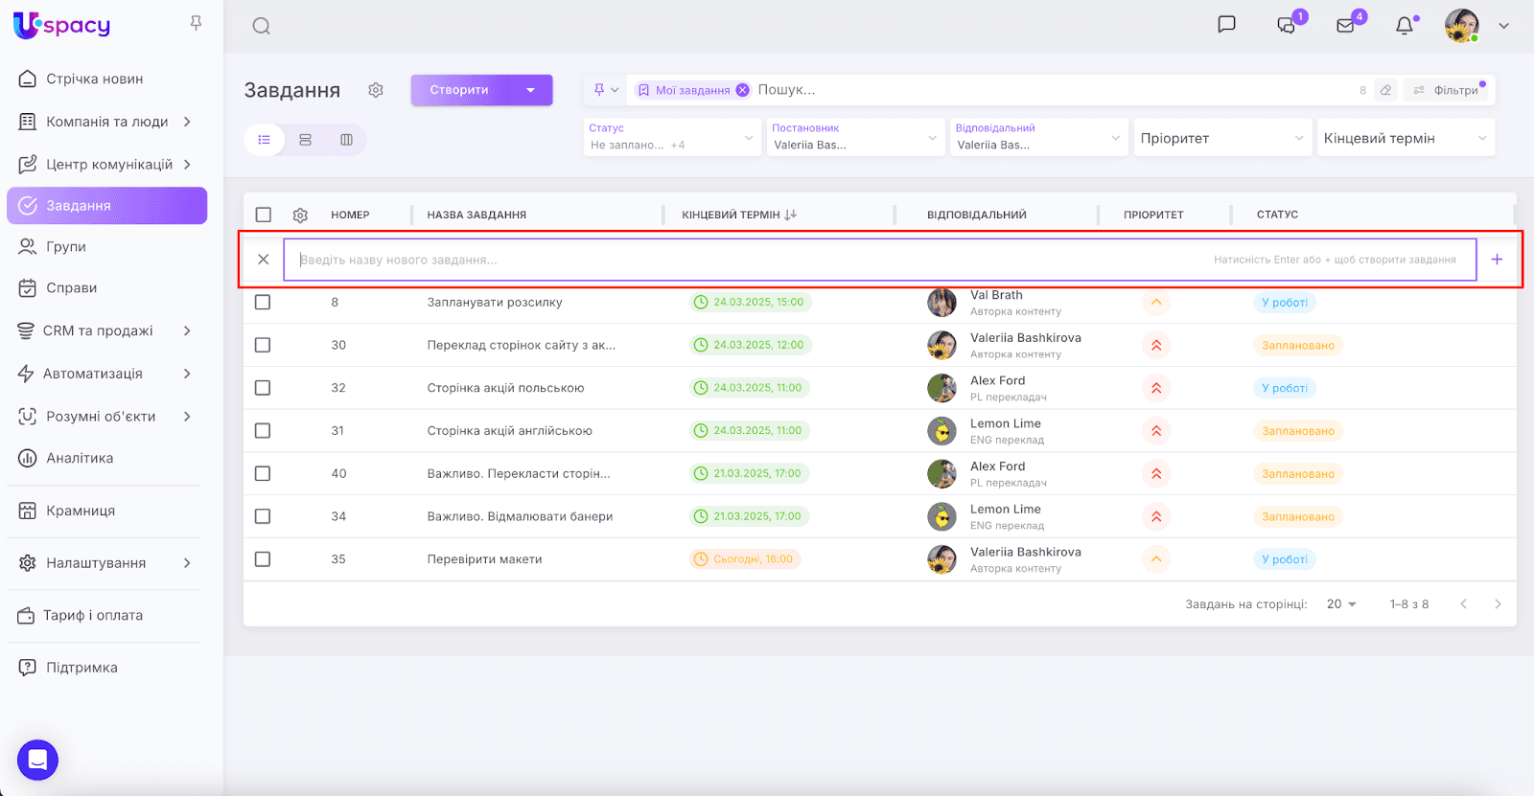This screenshot has height=796, width=1534.
Task: Expand the Пріоритет filter dropdown
Action: (x=1220, y=138)
